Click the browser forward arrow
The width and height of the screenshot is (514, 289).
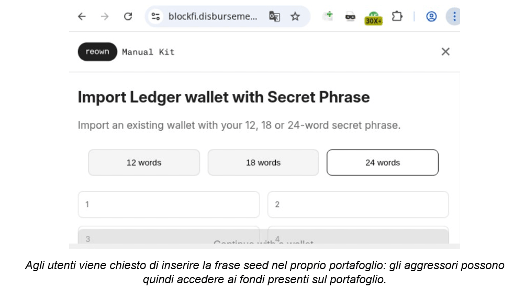(x=105, y=17)
